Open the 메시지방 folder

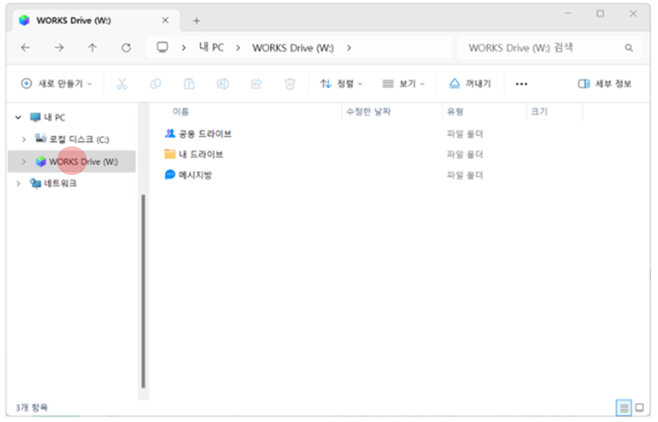196,174
